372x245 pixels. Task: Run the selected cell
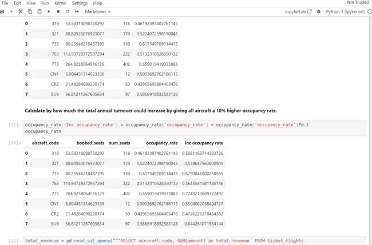pos(49,11)
